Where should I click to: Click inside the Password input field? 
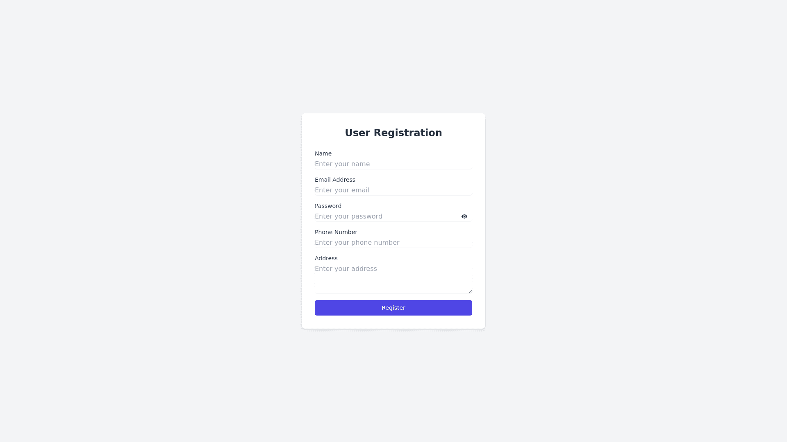coord(410,216)
